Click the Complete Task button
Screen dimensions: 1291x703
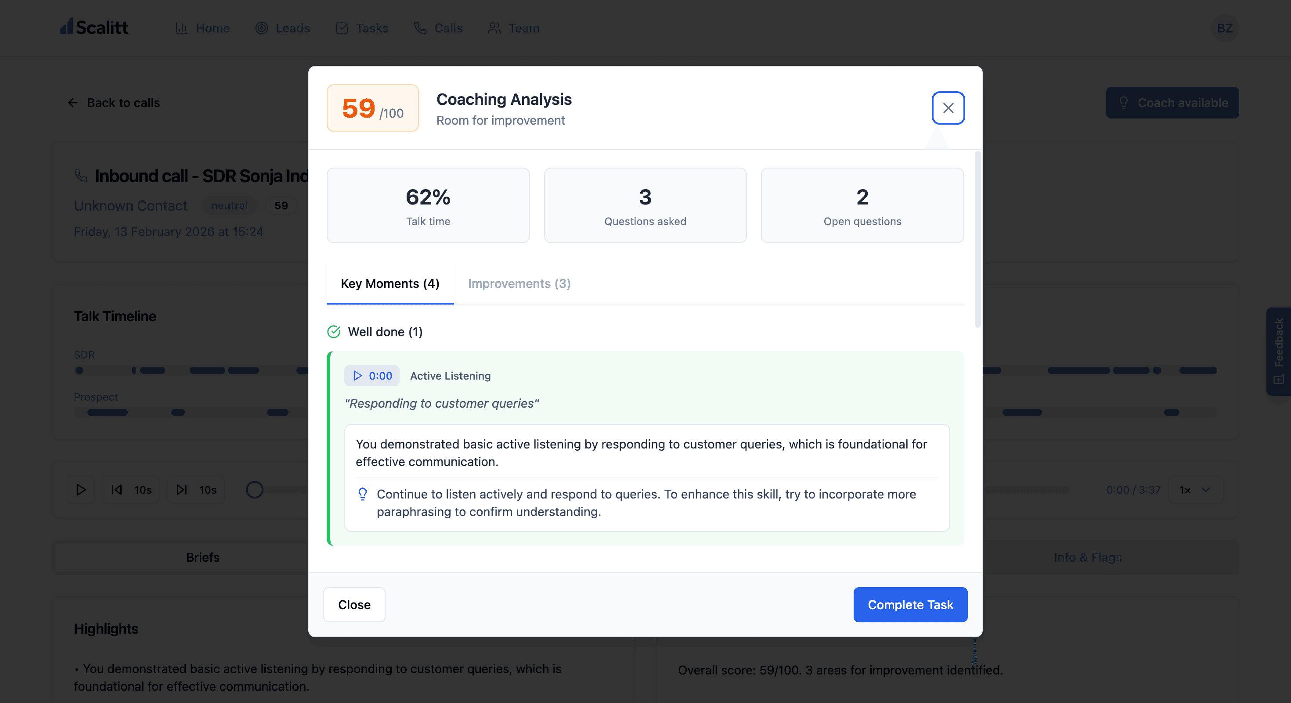(x=910, y=604)
